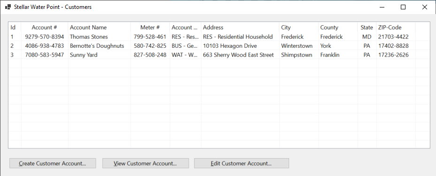The height and width of the screenshot is (176, 436).
Task: Minimize the Stellar Water Point window
Action: (x=382, y=7)
